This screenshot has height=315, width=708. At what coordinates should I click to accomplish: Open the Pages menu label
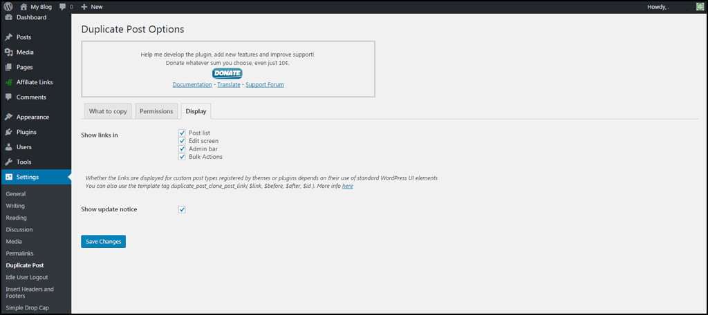(24, 67)
